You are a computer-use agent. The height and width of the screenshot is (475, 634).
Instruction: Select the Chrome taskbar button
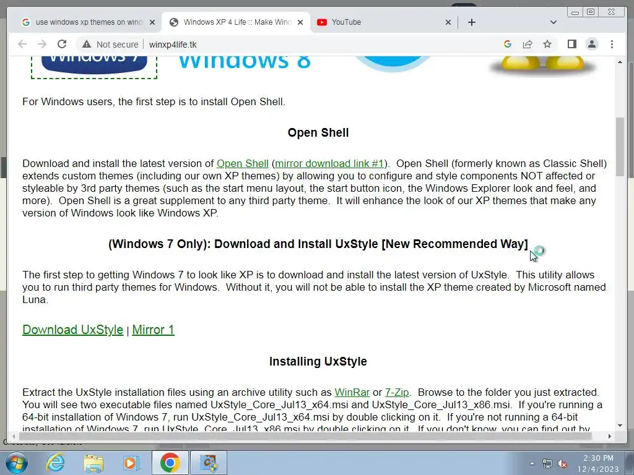(170, 463)
